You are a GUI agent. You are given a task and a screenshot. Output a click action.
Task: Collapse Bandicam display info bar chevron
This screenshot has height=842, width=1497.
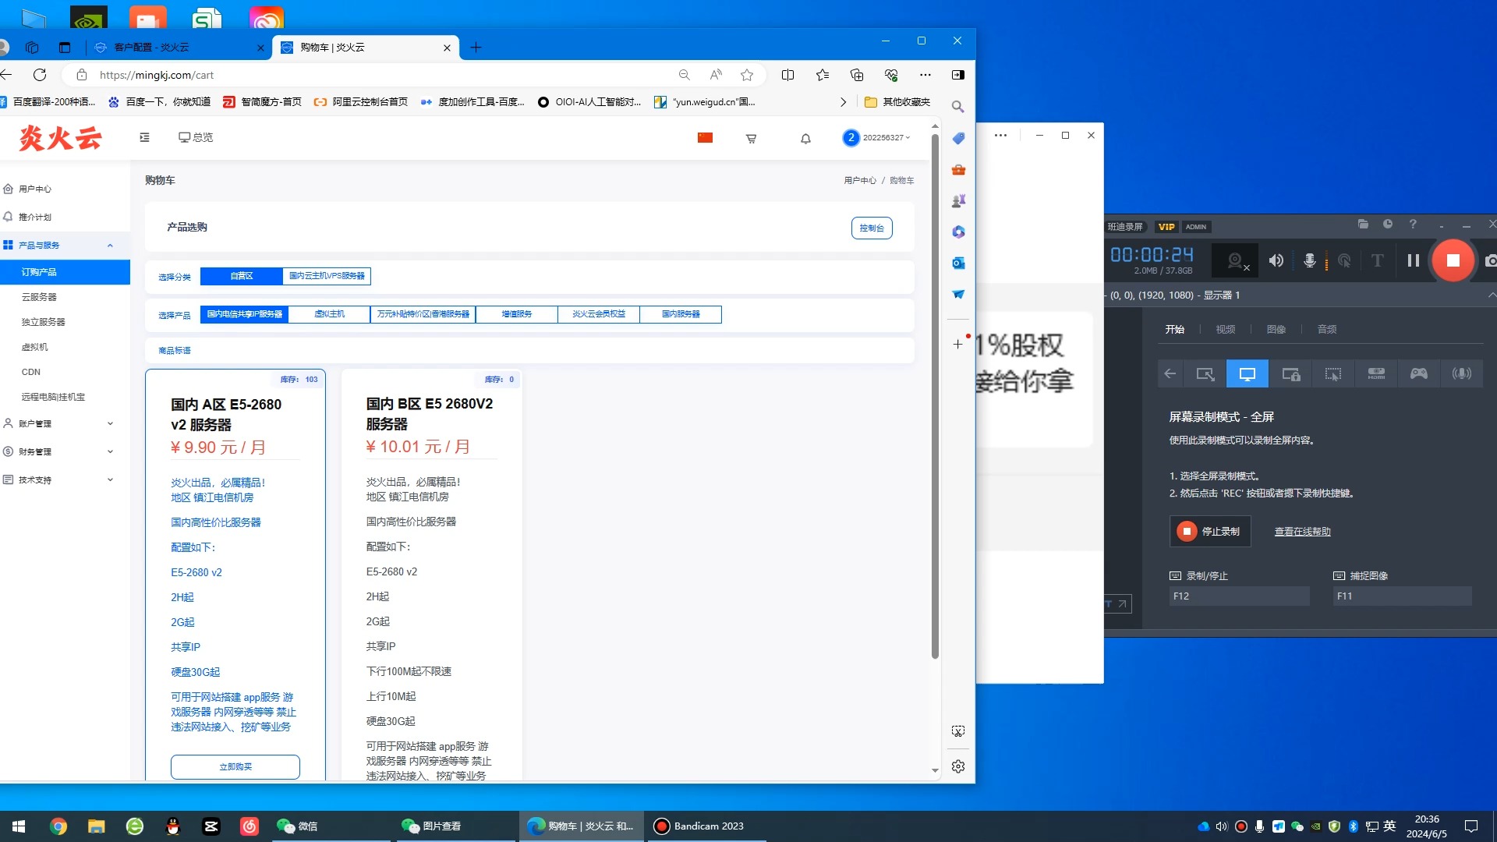[1491, 295]
